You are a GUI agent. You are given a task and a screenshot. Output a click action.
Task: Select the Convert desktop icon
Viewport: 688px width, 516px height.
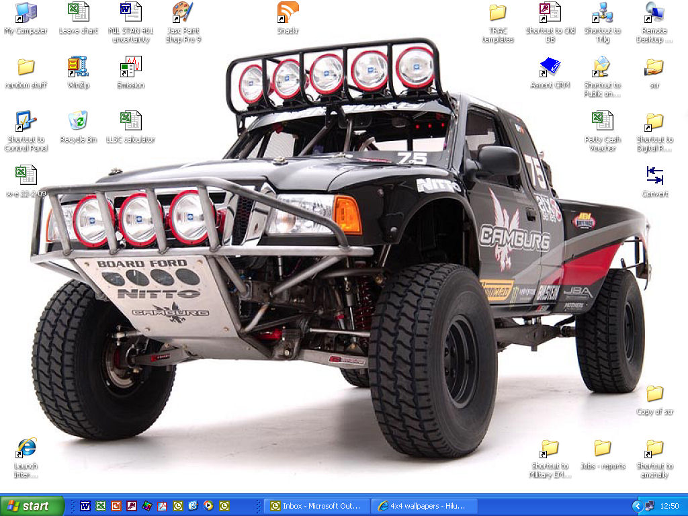point(654,176)
